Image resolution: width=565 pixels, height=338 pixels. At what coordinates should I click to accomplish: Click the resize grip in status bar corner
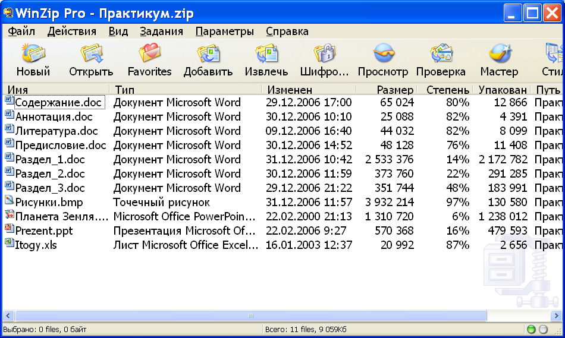[558, 331]
